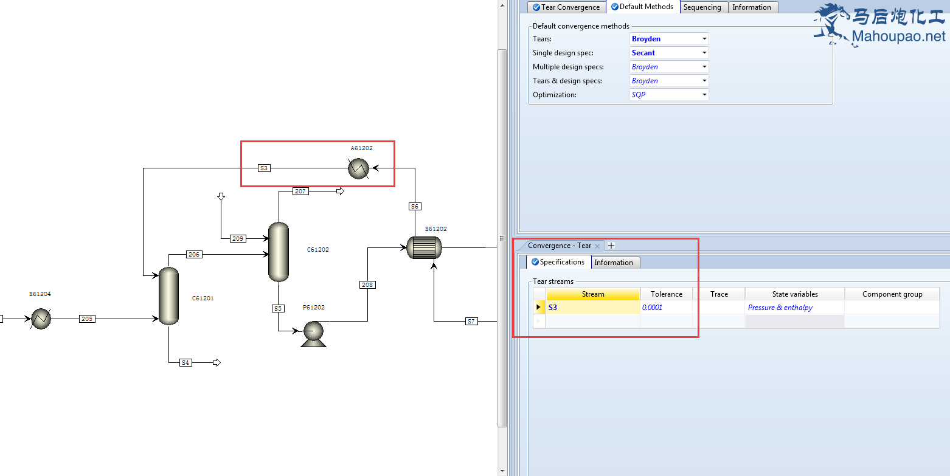
Task: Switch to Default Methods tab
Action: [x=642, y=7]
